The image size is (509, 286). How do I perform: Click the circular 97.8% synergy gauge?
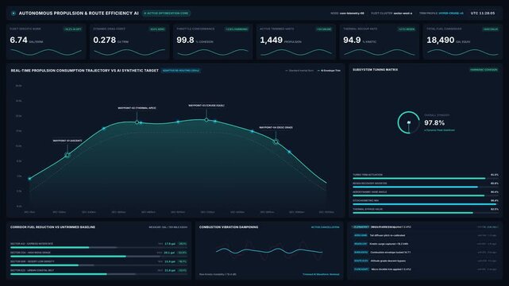point(409,122)
